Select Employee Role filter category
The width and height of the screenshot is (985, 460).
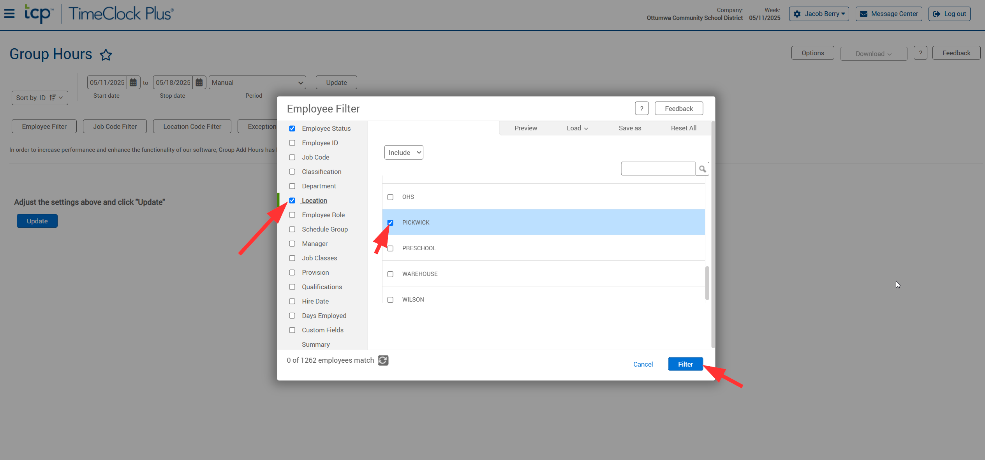click(323, 215)
